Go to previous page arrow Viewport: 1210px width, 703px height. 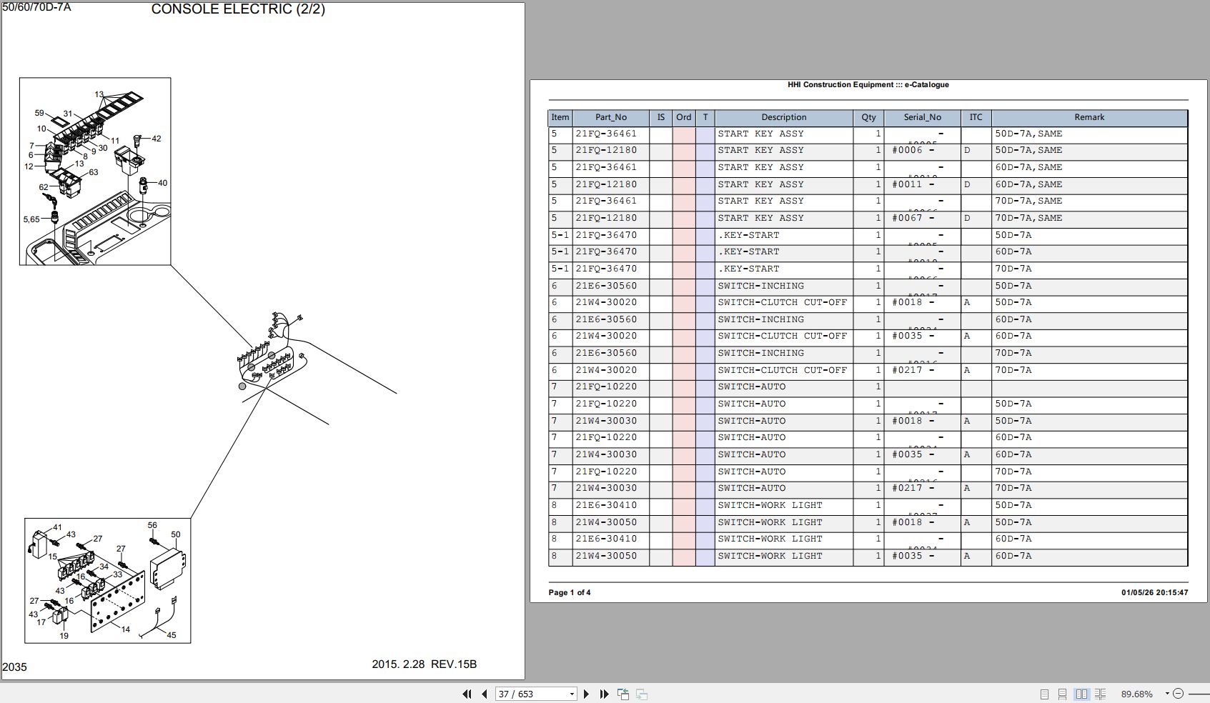click(x=485, y=694)
